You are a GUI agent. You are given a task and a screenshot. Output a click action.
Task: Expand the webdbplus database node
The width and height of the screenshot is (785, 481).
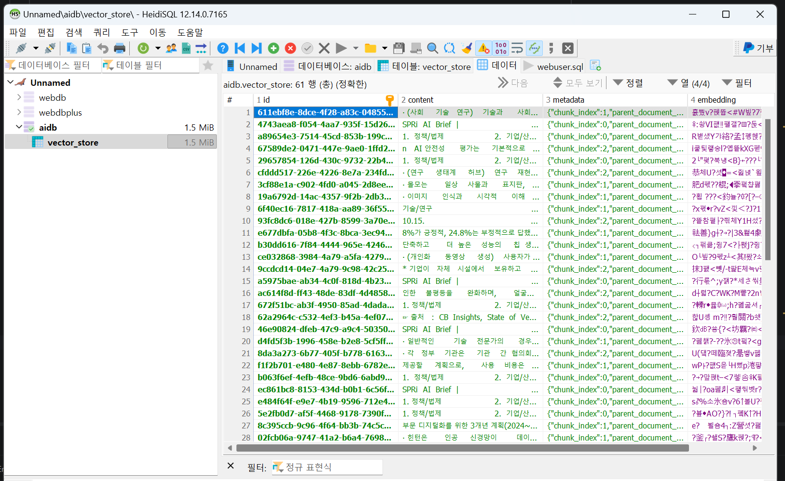[19, 112]
